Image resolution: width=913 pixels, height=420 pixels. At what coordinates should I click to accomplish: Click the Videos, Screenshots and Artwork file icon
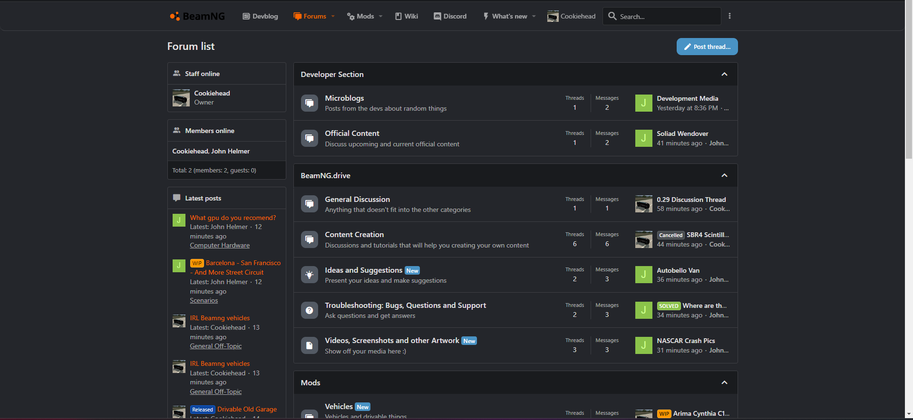310,345
